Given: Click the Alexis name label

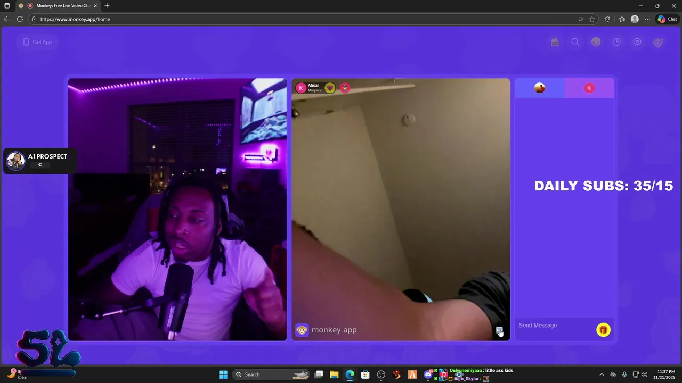Looking at the screenshot, I should [313, 85].
